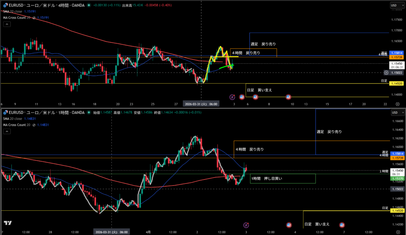Click the first US flag economic event on top chart
This screenshot has height=235, width=406.
[241, 97]
